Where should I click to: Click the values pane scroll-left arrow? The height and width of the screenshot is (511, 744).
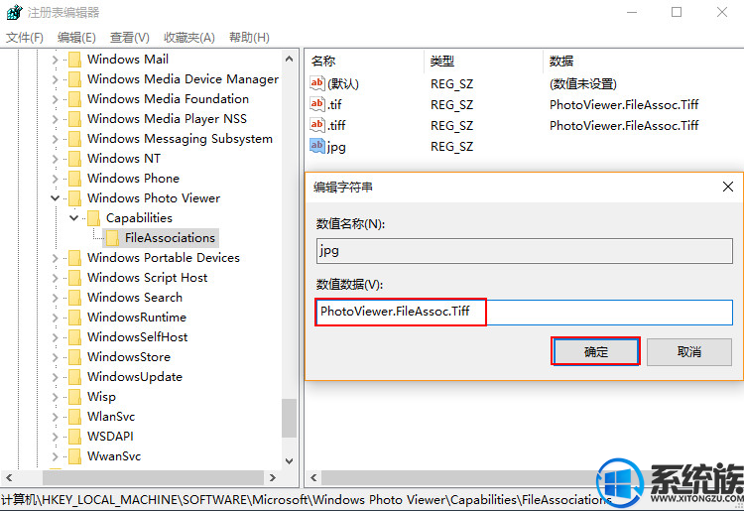(313, 478)
